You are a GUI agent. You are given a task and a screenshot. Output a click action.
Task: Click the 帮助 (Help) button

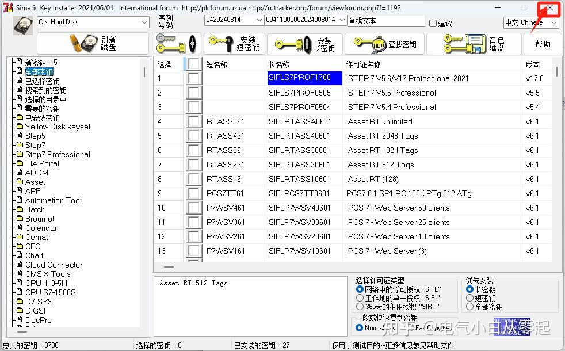coord(542,43)
